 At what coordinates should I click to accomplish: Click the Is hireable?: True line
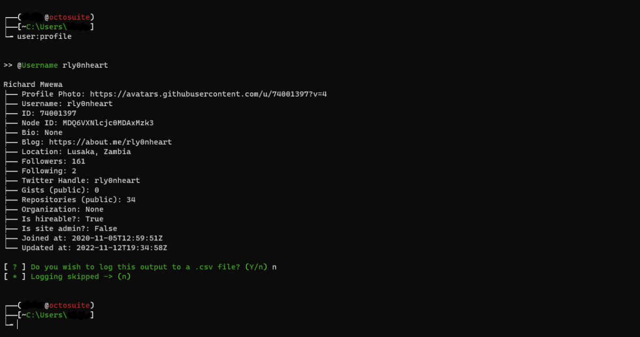[63, 219]
